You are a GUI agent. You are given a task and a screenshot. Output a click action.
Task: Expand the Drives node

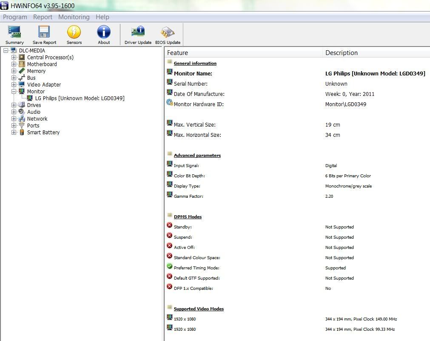click(x=14, y=105)
